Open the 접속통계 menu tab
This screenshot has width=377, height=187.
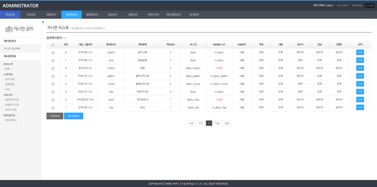click(x=194, y=15)
